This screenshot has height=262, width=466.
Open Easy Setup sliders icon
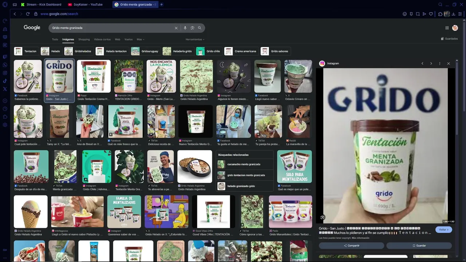click(x=460, y=14)
